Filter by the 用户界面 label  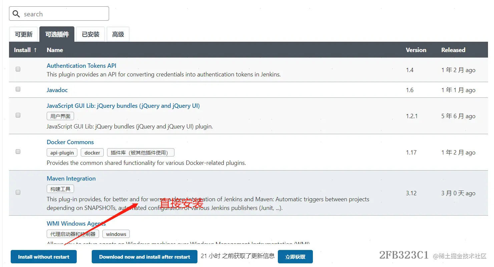(60, 116)
